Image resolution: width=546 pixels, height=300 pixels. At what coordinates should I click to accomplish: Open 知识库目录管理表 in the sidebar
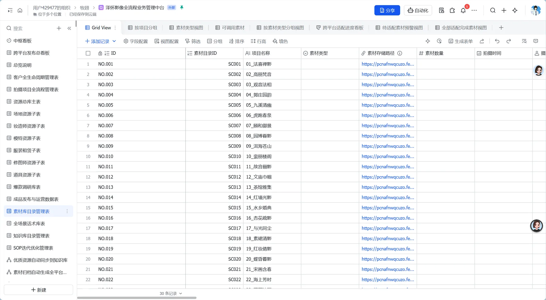coord(39,236)
